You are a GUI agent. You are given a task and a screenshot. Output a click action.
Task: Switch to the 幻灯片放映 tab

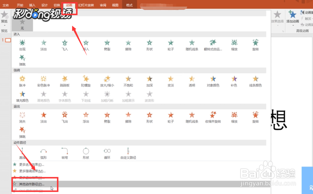(86, 5)
